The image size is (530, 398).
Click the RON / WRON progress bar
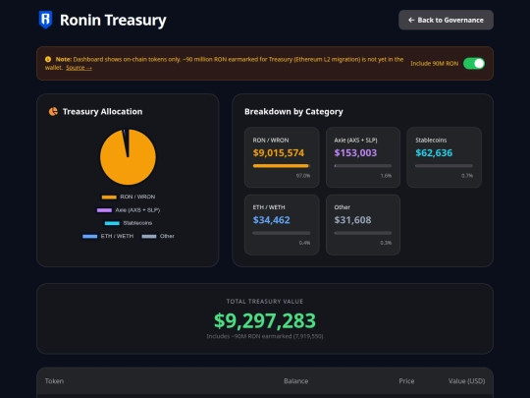[x=282, y=166]
